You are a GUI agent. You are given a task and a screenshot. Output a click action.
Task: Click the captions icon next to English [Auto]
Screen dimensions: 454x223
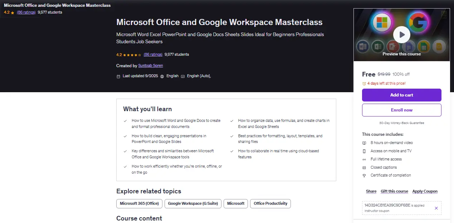click(x=183, y=76)
